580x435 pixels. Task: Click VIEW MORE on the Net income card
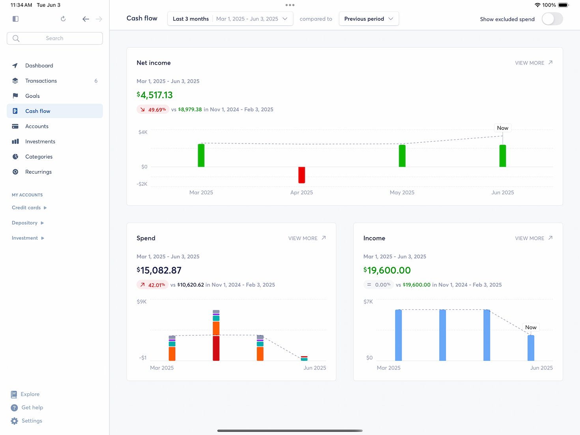[x=533, y=63]
